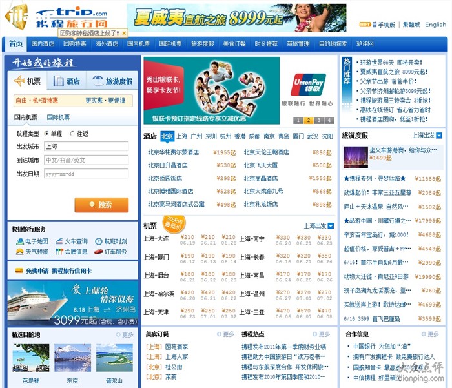Open 环游世界66天 hot recommendation
Viewport: 452px width, 388px height.
coord(391,63)
